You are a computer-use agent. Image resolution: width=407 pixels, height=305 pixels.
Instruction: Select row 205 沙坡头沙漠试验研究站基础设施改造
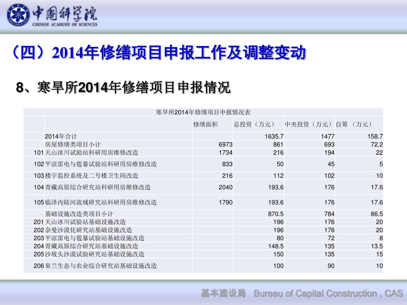pos(203,254)
